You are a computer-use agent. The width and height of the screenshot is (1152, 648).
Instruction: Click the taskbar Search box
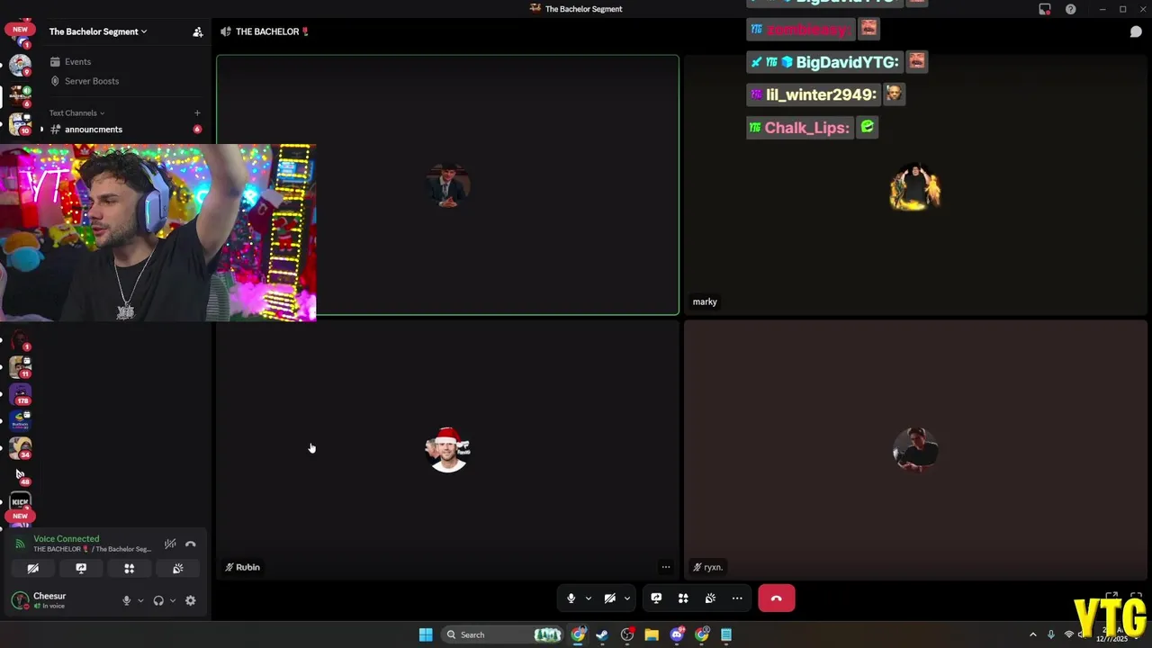(x=504, y=634)
